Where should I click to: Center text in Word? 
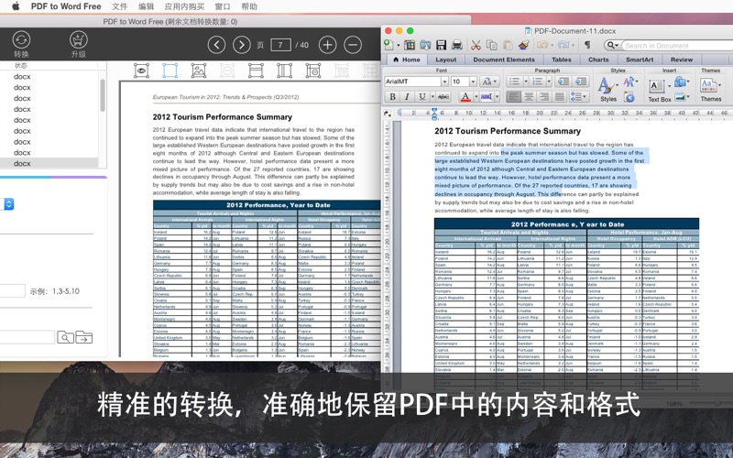[529, 97]
